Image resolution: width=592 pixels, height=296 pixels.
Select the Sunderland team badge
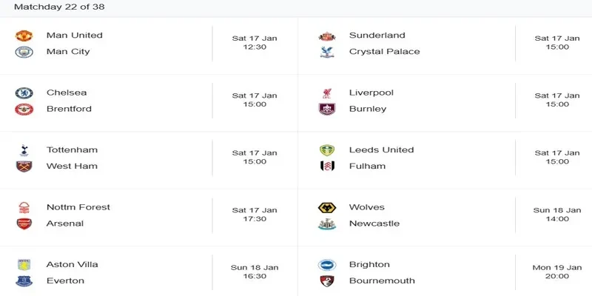(326, 36)
